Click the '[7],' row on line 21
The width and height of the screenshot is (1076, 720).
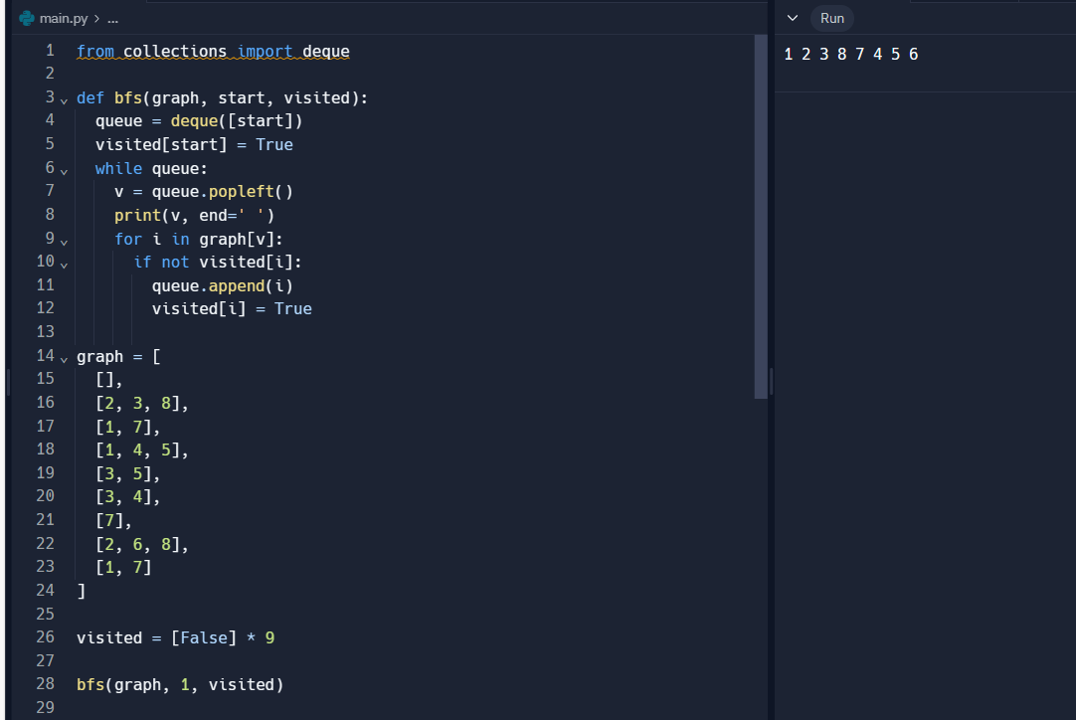coord(113,520)
